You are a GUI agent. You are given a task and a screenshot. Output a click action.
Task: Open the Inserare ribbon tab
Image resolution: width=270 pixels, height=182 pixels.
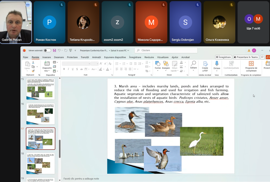[x=46, y=57]
